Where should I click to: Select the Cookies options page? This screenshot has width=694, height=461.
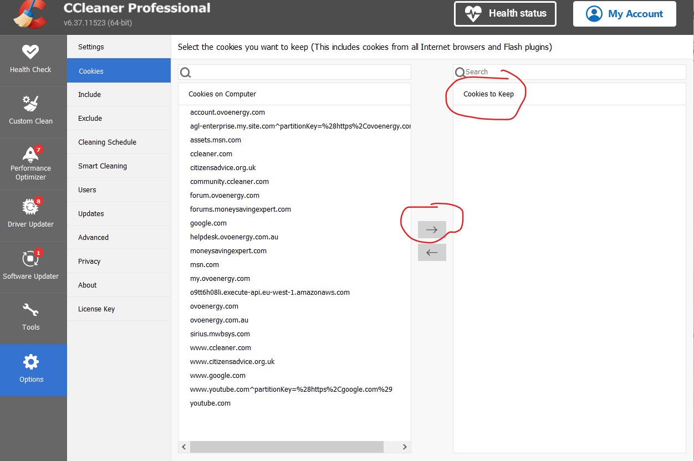click(x=119, y=71)
